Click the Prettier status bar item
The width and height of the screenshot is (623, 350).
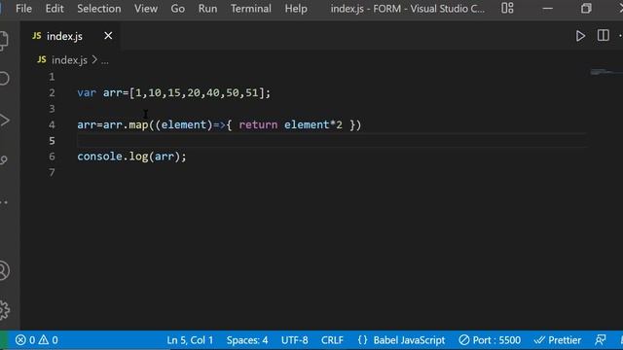coord(558,340)
